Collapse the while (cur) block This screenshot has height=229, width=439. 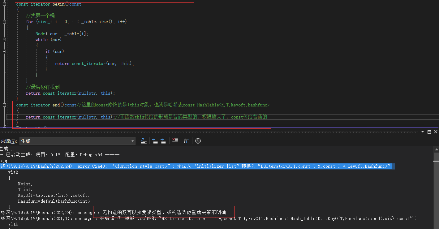point(4,40)
